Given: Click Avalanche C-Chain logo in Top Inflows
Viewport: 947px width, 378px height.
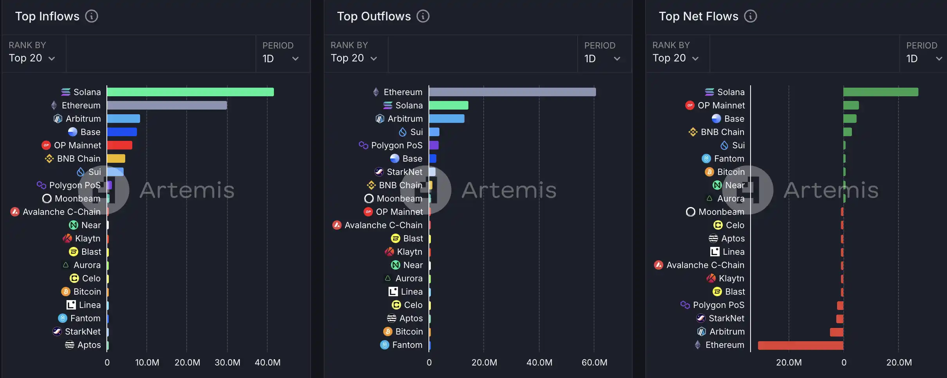Looking at the screenshot, I should pyautogui.click(x=15, y=212).
